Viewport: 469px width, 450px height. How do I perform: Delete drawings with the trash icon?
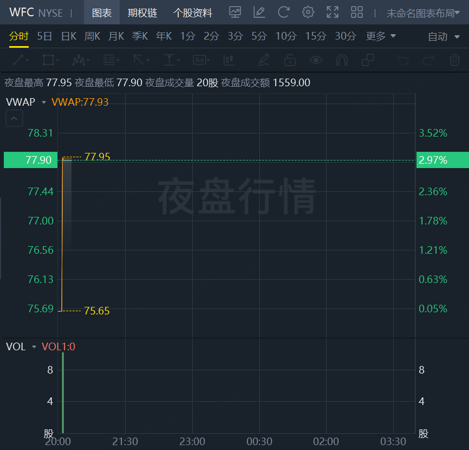[454, 60]
